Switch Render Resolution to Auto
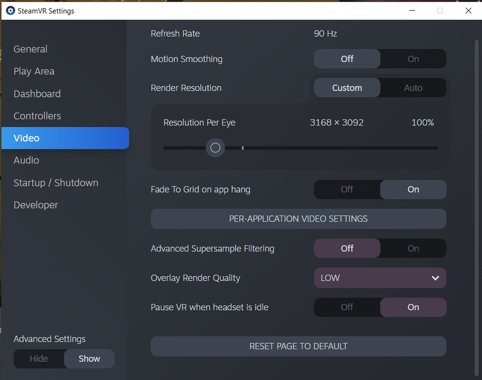 click(x=413, y=87)
